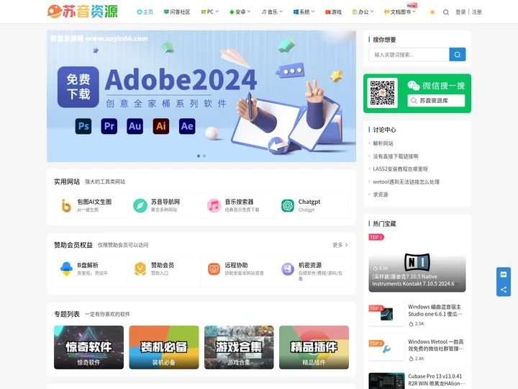Image resolution: width=518 pixels, height=389 pixels.
Task: Click the 苏音资源 site logo
Action: pyautogui.click(x=82, y=12)
